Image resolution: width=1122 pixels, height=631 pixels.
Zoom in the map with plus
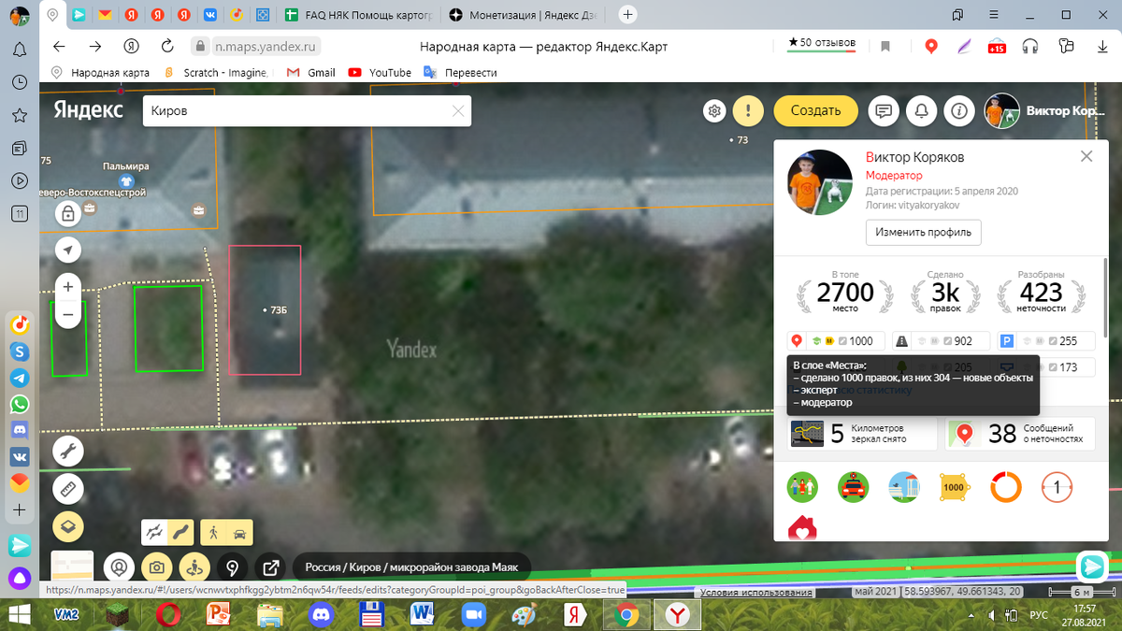click(68, 286)
